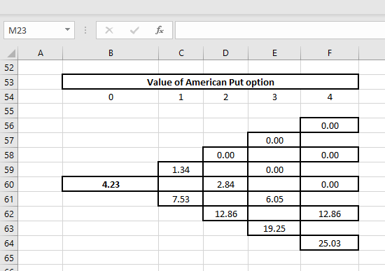
Task: Select the 12.86 cell in column F
Action: pyautogui.click(x=330, y=214)
